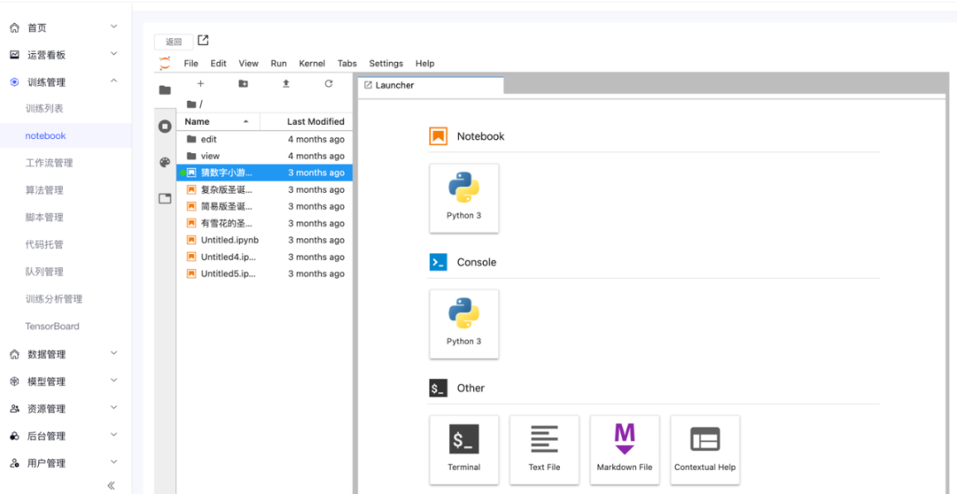Open the Kernel menu
This screenshot has width=957, height=494.
click(312, 64)
